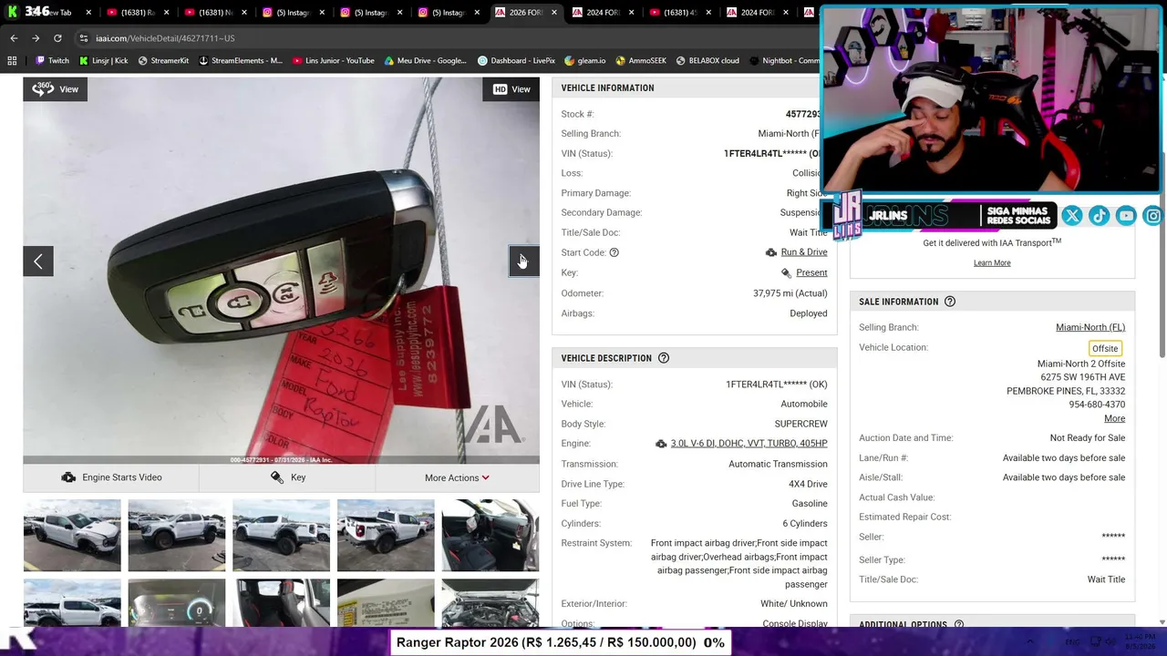Switch to the (16381) YouTube tab after 2024 FORD
Viewport: 1167px width, 656px height.
pos(679,13)
